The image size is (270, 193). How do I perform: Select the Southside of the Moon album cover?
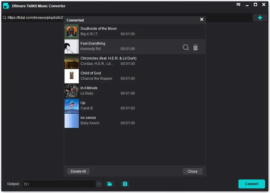pos(72,32)
